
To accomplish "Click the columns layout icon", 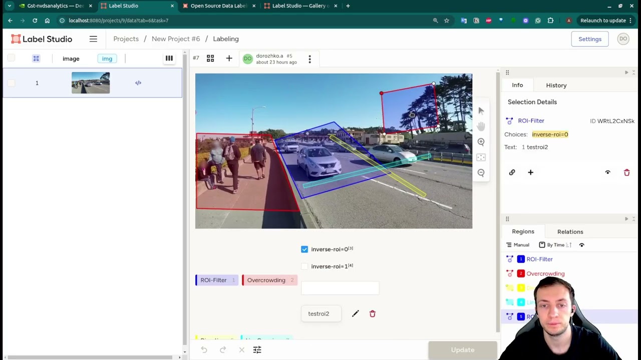I will click(169, 58).
